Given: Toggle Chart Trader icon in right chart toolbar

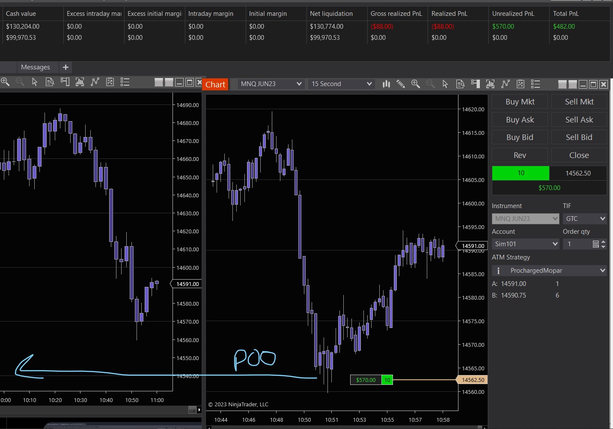Looking at the screenshot, I should [475, 84].
